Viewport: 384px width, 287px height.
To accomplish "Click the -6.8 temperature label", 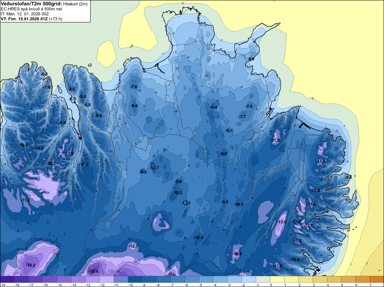I will 87,105.
